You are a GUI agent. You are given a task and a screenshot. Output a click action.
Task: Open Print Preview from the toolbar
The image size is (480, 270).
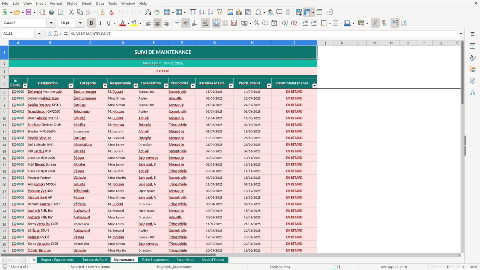[x=60, y=12]
